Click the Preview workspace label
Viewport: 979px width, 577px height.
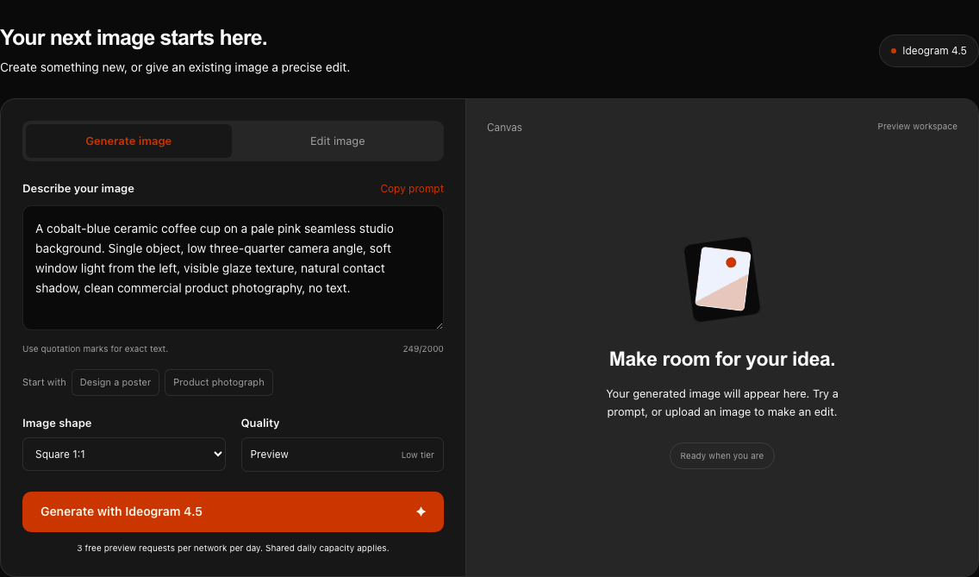[917, 126]
